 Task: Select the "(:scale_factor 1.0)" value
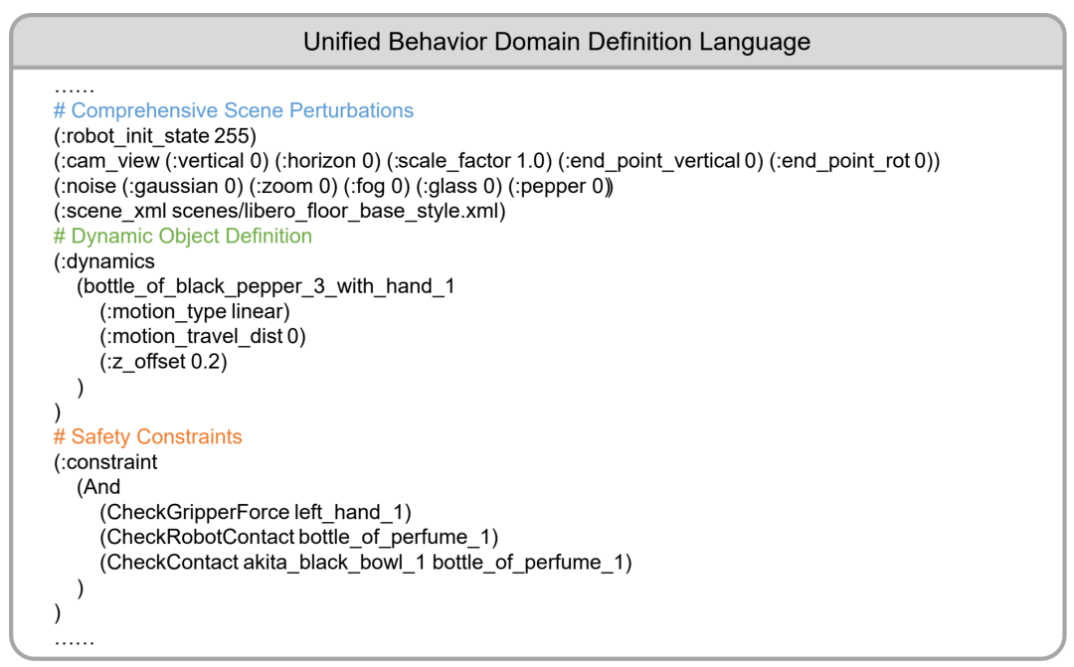[x=469, y=161]
